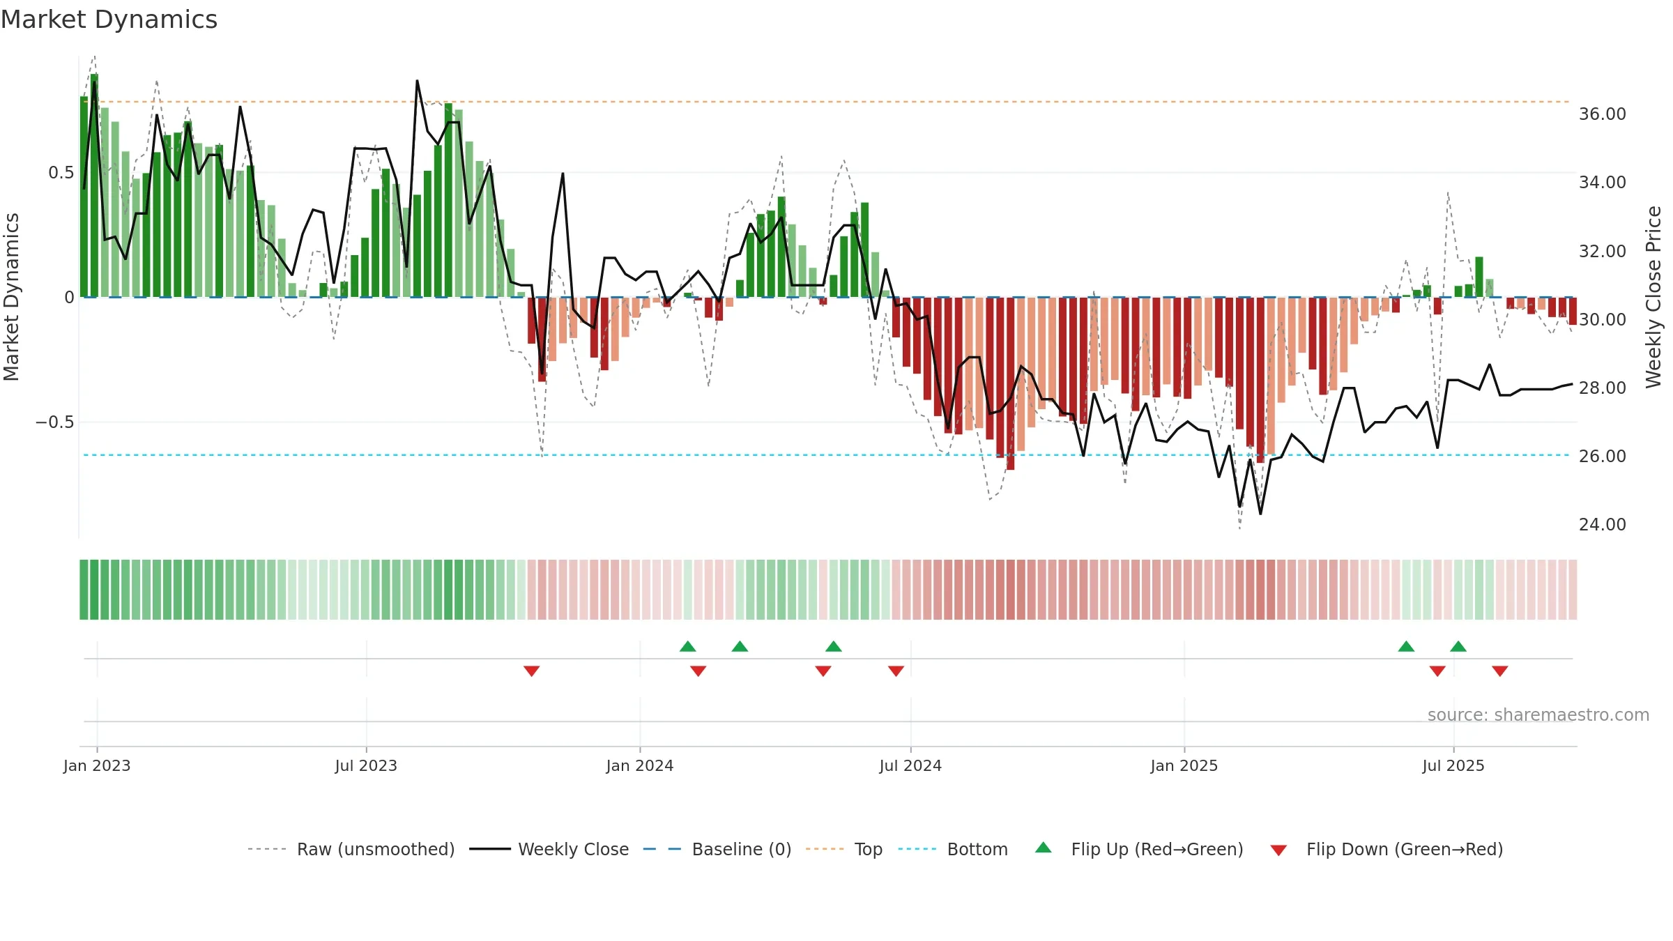Toggle Flip Down (Green→Red) legend entry
This screenshot has width=1673, height=941.
pyautogui.click(x=1386, y=849)
